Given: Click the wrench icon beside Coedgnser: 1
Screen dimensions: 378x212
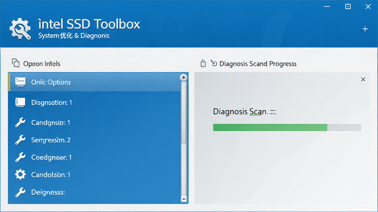Looking at the screenshot, I should [x=20, y=157].
